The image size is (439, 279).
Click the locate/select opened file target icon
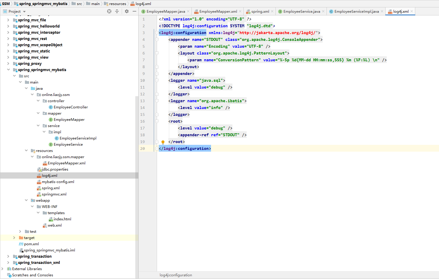click(109, 11)
